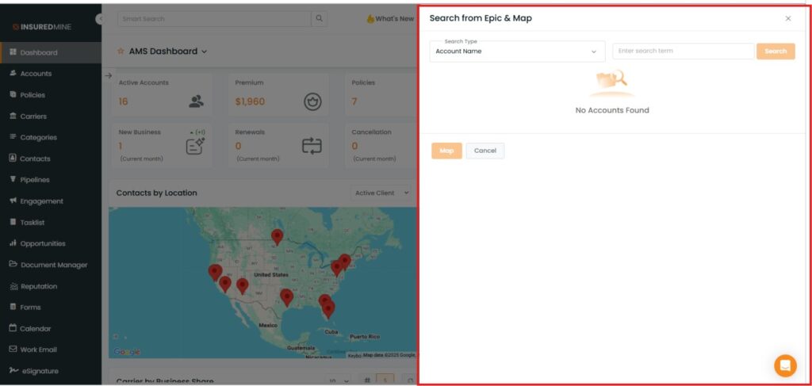This screenshot has width=812, height=386.
Task: Click the Engagement megaphone icon
Action: (x=13, y=201)
